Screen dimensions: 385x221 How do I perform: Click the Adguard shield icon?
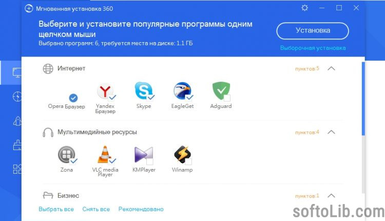(x=221, y=90)
